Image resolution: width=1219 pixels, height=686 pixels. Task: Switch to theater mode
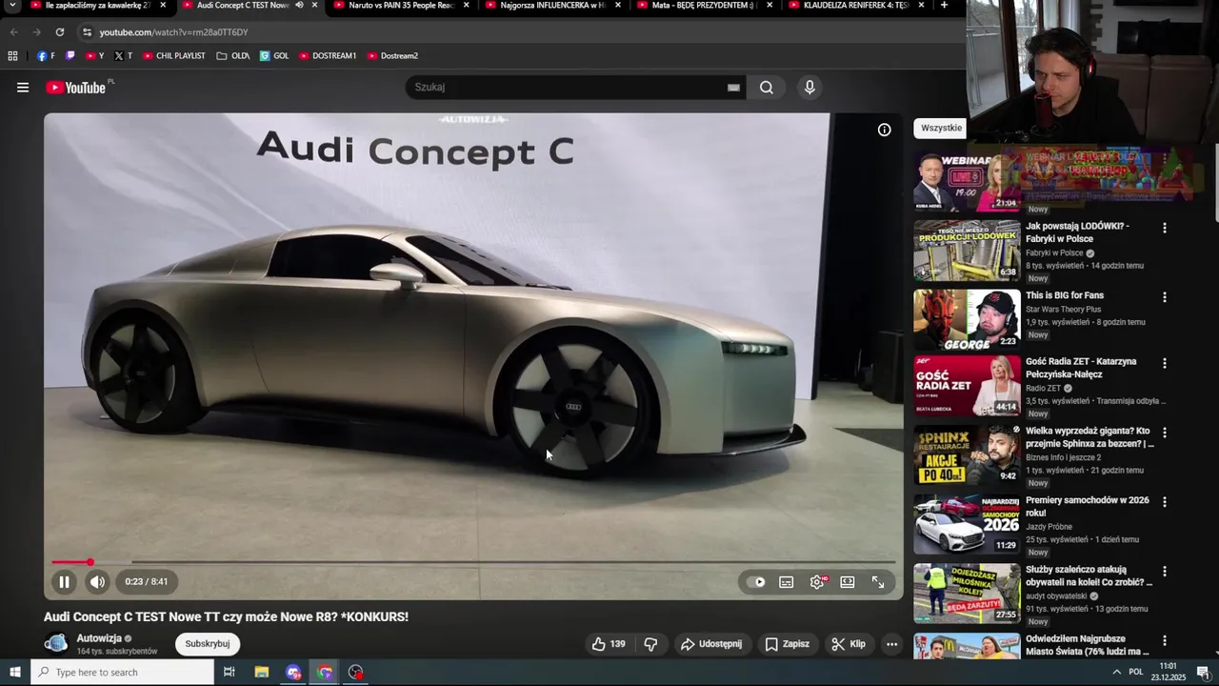(x=848, y=582)
